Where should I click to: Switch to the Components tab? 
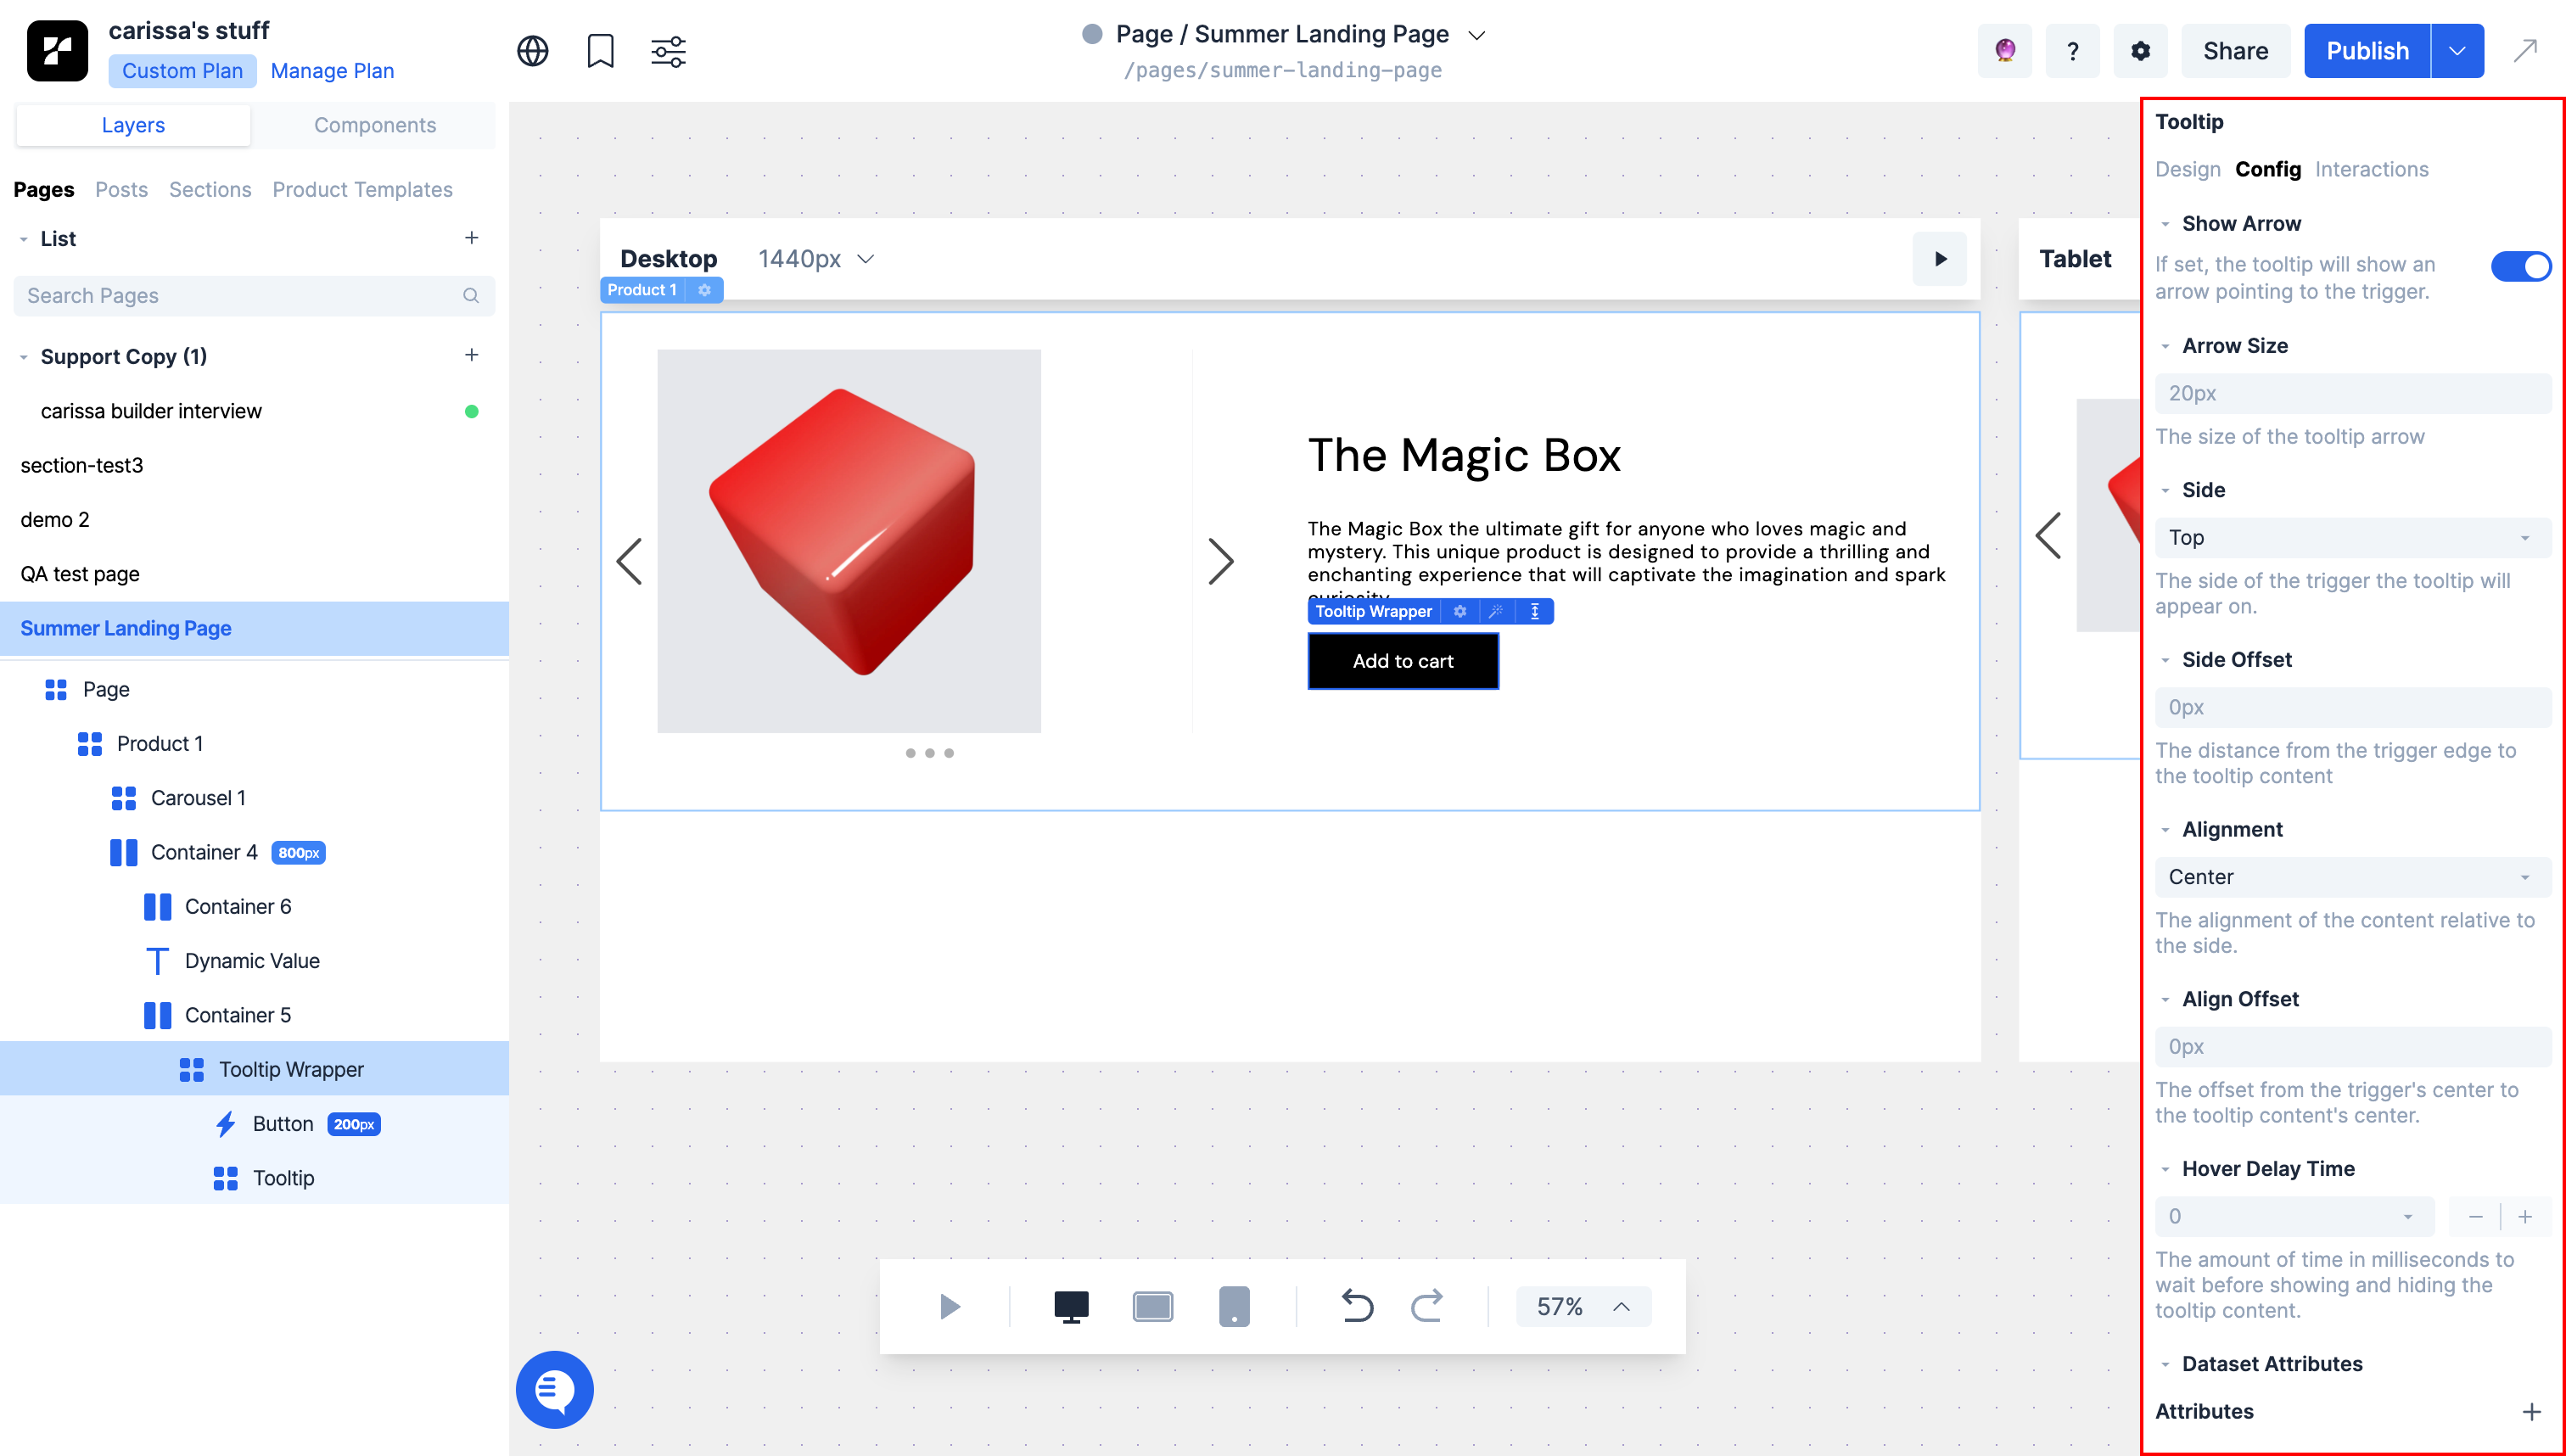pos(375,125)
